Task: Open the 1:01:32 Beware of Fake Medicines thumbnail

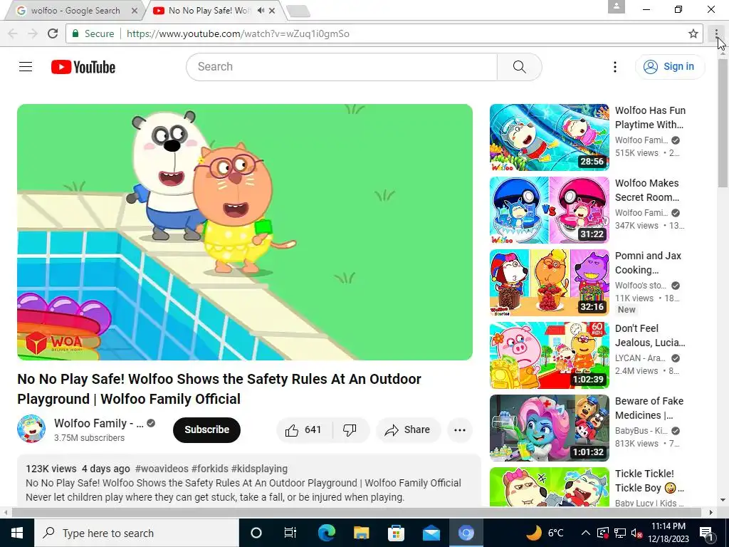Action: pos(549,427)
